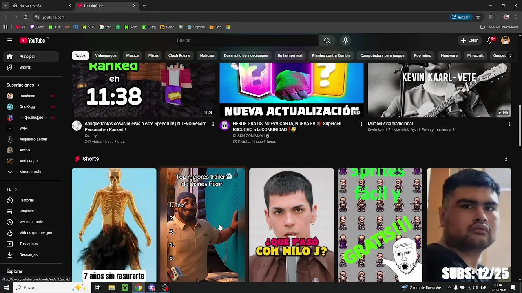Screen dimensions: 522x293
Task: Open options for the Speedrun video
Action: [213, 124]
